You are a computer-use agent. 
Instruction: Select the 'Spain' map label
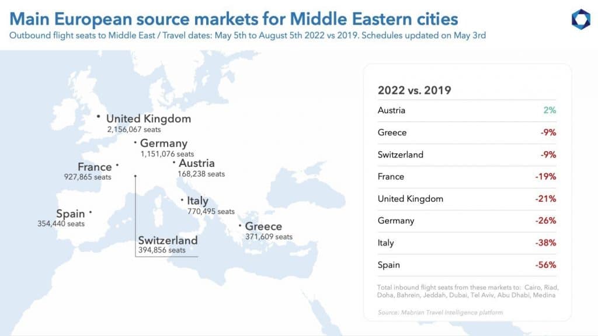(71, 213)
